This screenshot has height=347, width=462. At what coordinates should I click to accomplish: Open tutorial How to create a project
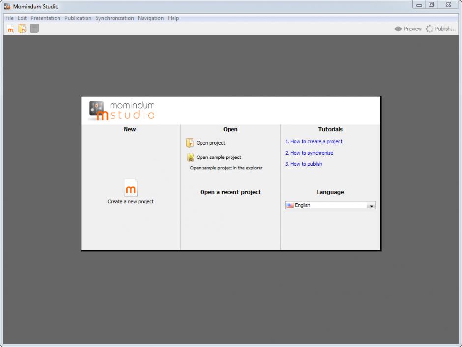click(x=314, y=142)
